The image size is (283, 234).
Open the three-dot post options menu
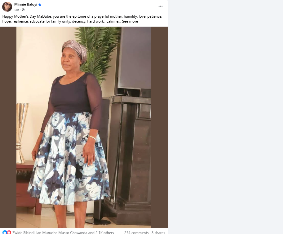[x=161, y=6]
